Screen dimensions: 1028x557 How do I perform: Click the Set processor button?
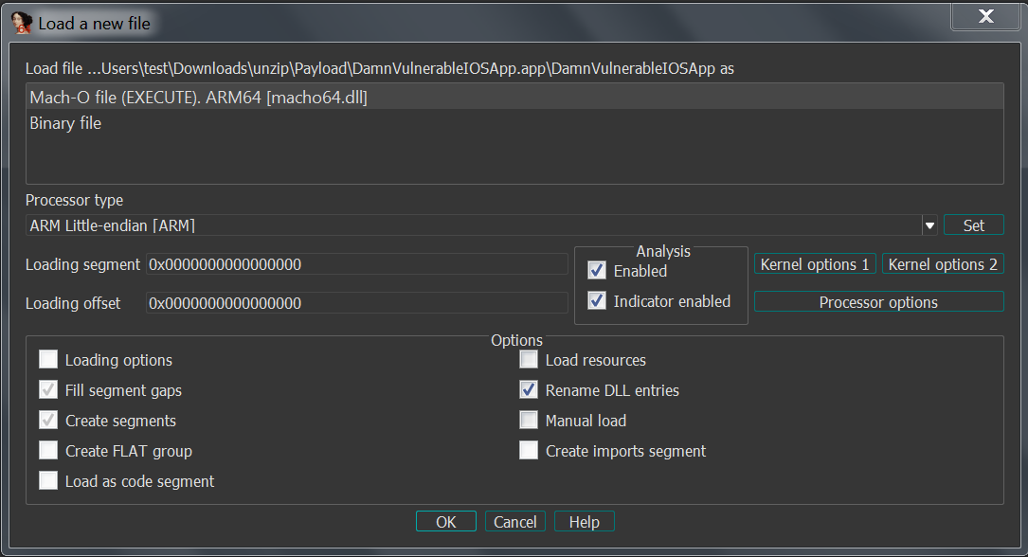coord(974,225)
